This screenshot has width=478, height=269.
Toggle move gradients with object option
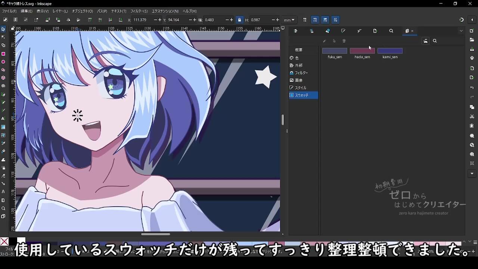click(325, 20)
